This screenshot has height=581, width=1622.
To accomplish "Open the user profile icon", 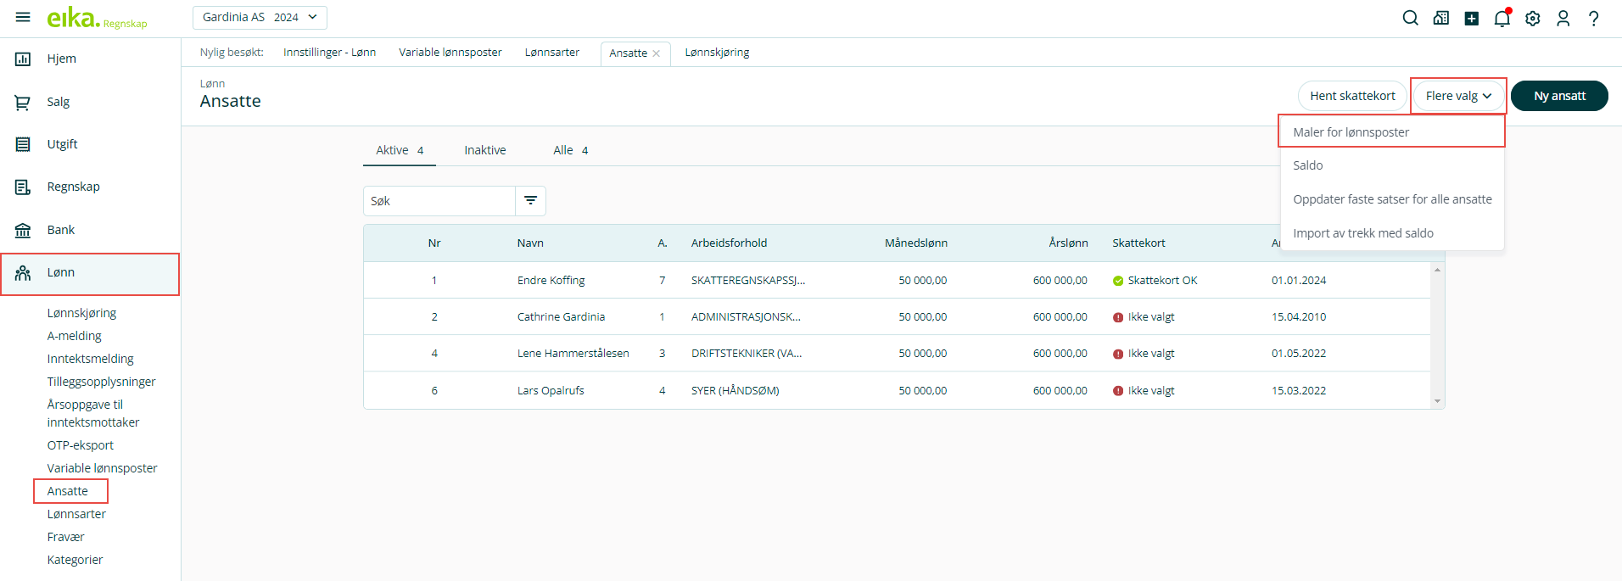I will (1563, 18).
